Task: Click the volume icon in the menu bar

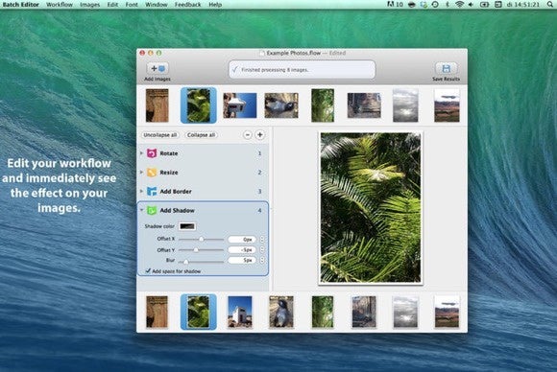Action: pos(471,4)
